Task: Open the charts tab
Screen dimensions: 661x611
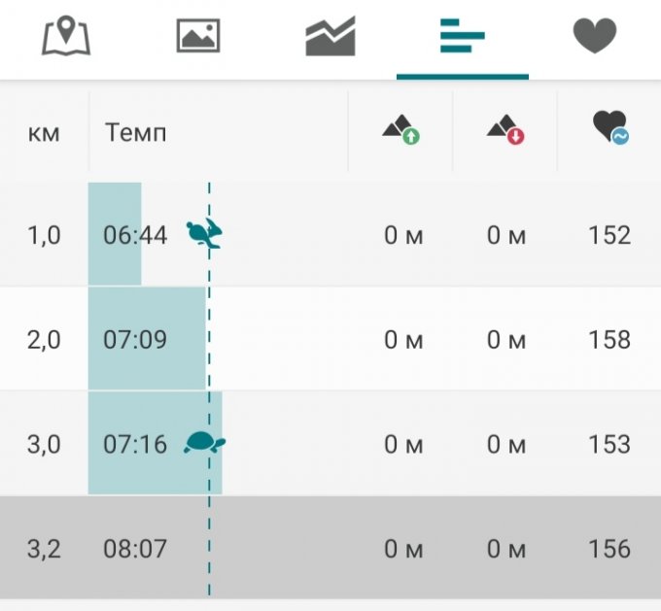Action: tap(330, 37)
